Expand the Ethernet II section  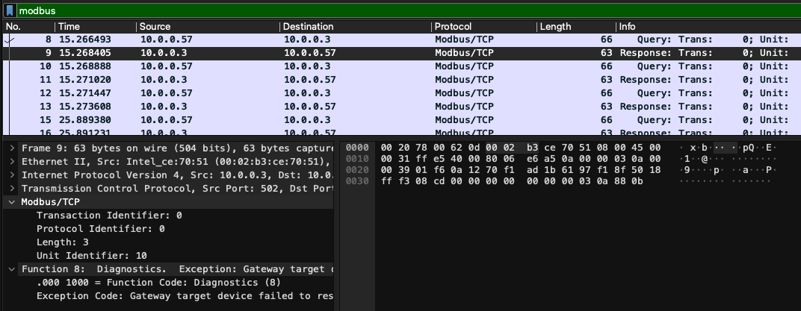tap(11, 161)
